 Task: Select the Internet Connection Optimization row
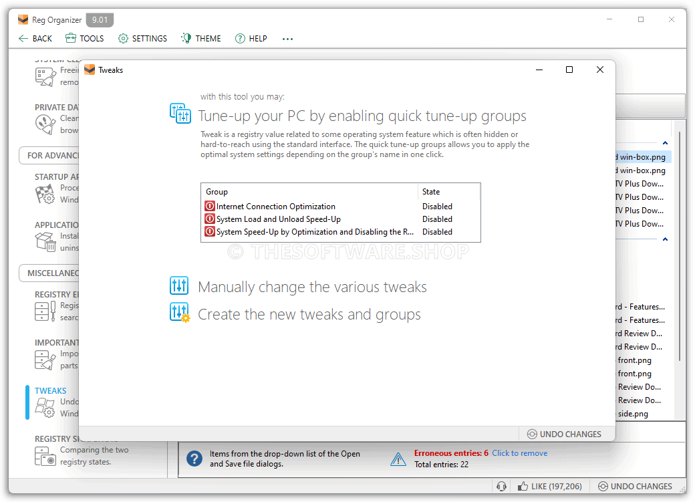(340, 206)
